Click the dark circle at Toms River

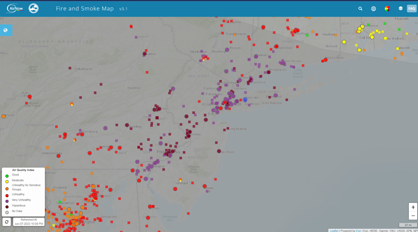coord(219,151)
